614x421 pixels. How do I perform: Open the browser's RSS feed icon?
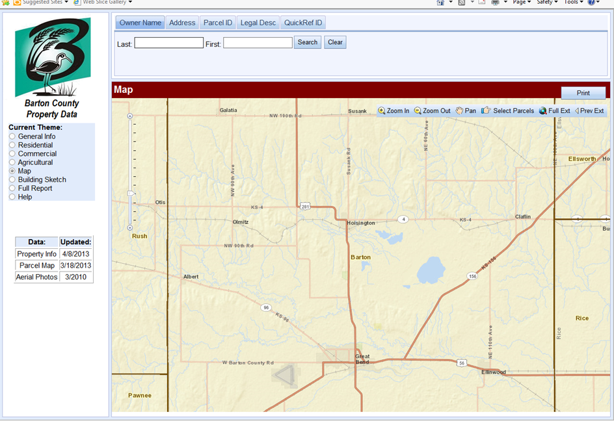[461, 3]
